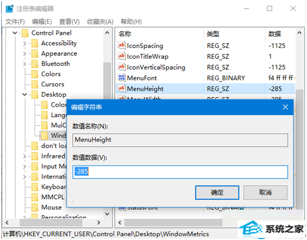Click tree pane horizontal scroll right arrow
Image resolution: width=307 pixels, height=240 pixels.
99,223
